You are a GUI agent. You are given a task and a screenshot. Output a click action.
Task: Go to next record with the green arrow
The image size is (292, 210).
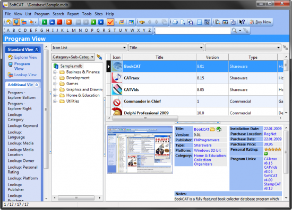tap(93, 22)
